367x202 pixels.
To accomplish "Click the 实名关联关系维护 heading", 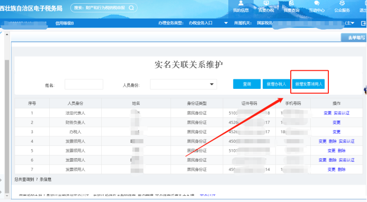I will point(189,65).
